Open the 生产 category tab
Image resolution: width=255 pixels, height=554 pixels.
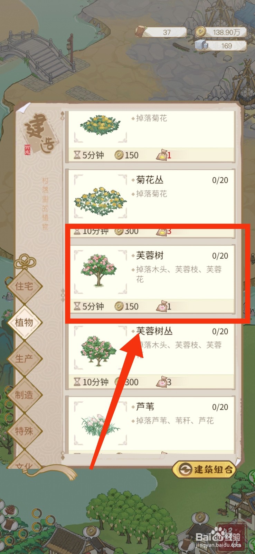24,359
